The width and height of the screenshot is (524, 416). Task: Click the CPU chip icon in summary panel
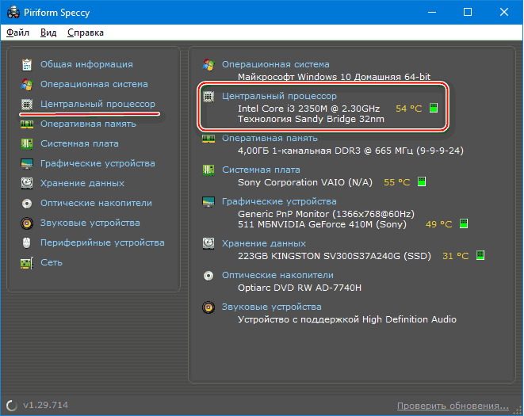(208, 97)
